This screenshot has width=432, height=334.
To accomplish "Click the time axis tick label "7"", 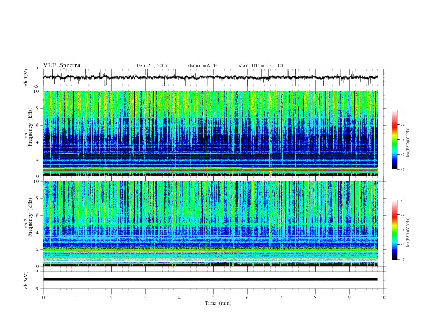I will coord(281,297).
